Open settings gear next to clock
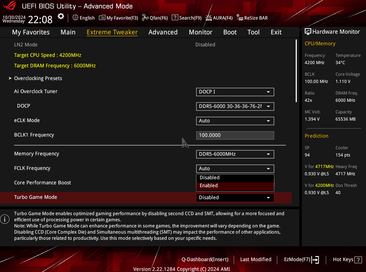The height and width of the screenshot is (272, 366). [x=61, y=16]
